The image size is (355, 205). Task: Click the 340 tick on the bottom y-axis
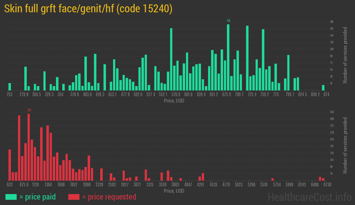pyautogui.click(x=332, y=112)
